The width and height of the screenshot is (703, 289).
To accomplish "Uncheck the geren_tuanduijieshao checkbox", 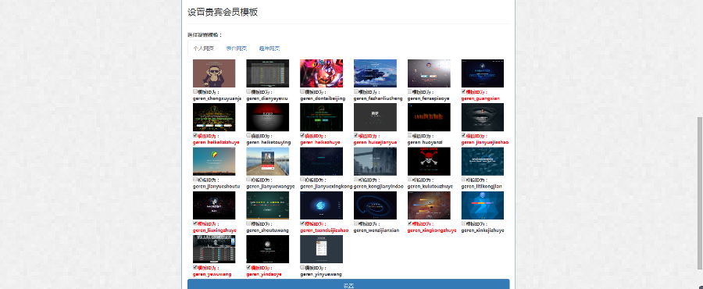I will pos(302,223).
